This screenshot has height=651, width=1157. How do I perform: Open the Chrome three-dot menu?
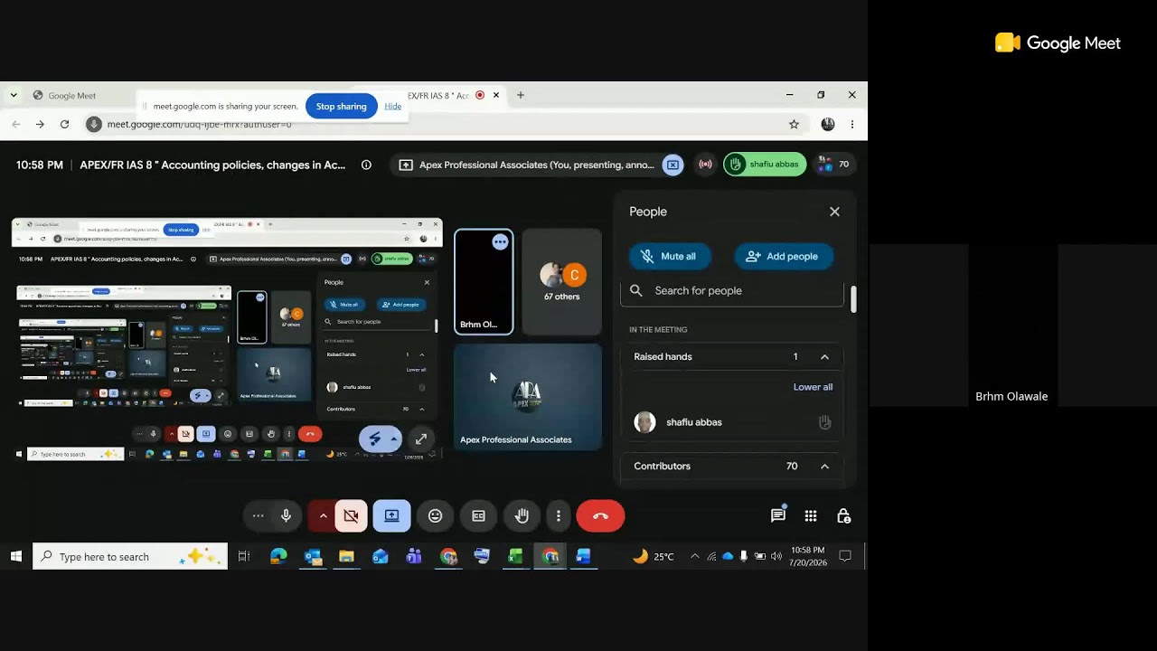pos(851,124)
